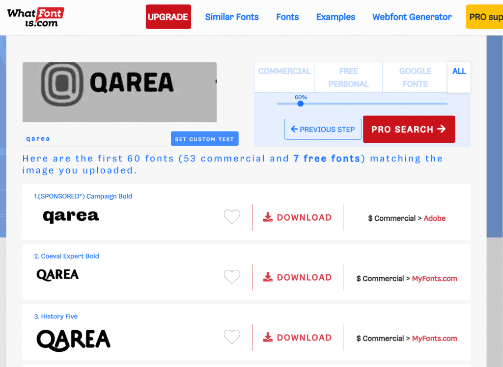Favorite History Five with the heart icon
This screenshot has height=367, width=503.
(x=232, y=337)
